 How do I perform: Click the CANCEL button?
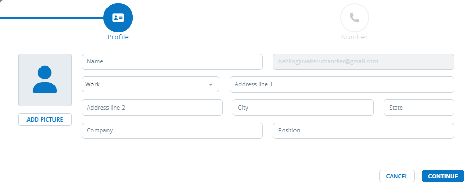[x=397, y=176]
